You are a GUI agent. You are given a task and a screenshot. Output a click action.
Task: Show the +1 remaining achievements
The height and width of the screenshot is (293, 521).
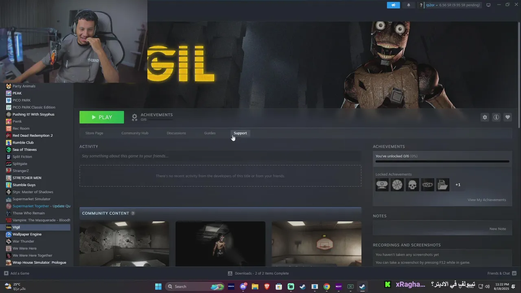coord(458,185)
